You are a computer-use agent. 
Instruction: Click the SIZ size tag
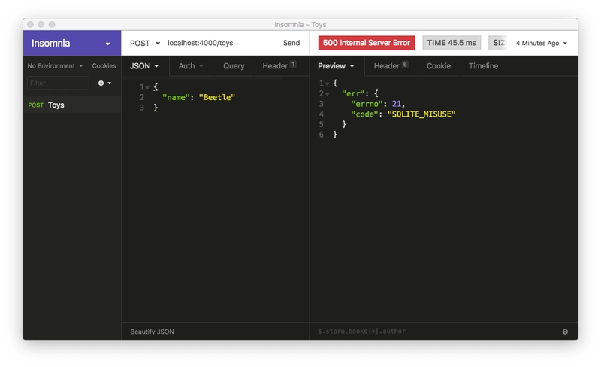[498, 43]
